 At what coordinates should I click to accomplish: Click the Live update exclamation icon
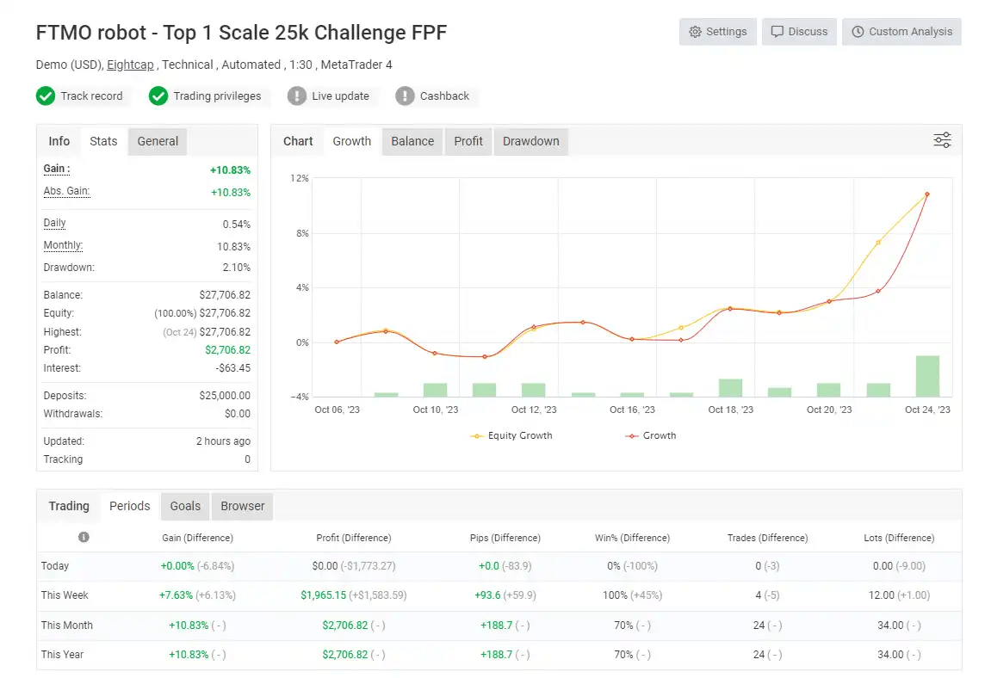pyautogui.click(x=297, y=96)
